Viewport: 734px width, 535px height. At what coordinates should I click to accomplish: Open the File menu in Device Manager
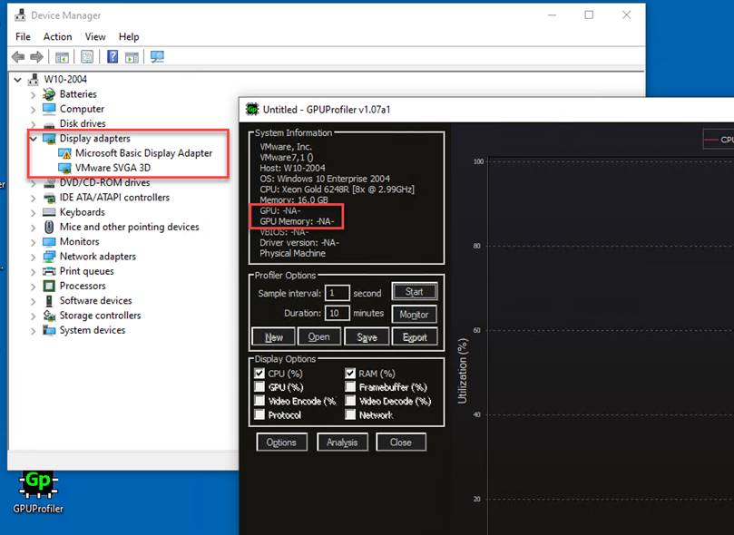pyautogui.click(x=23, y=36)
